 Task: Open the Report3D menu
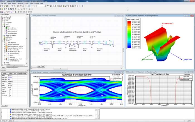pos(20,3)
